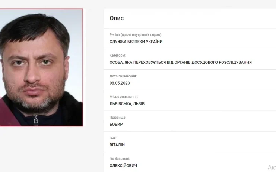Click the Опис section heading

(117, 18)
